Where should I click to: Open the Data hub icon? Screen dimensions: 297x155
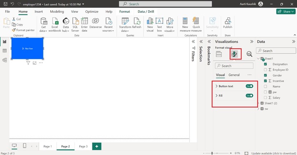66,21
